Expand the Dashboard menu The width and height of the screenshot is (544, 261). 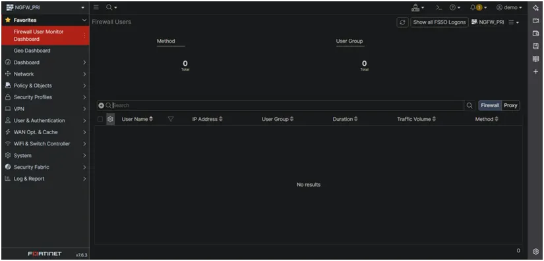tap(45, 62)
